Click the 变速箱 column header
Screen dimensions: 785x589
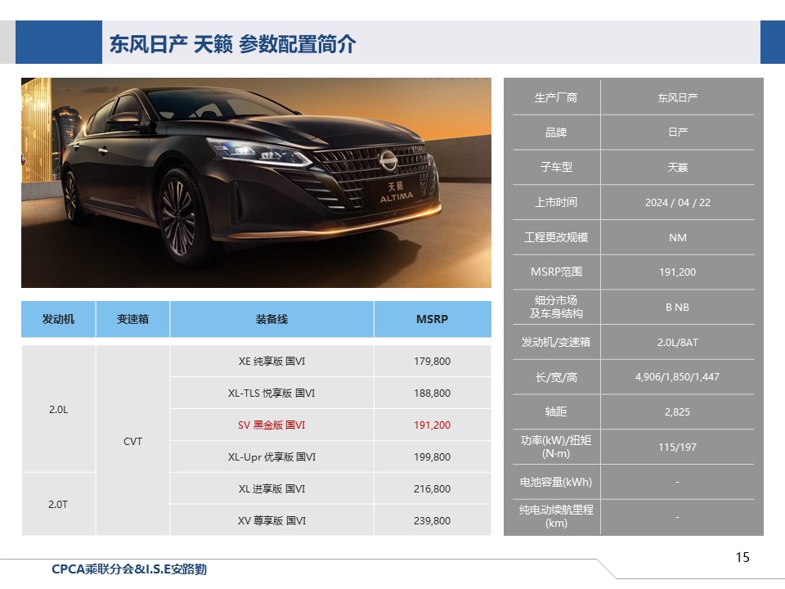(x=132, y=319)
